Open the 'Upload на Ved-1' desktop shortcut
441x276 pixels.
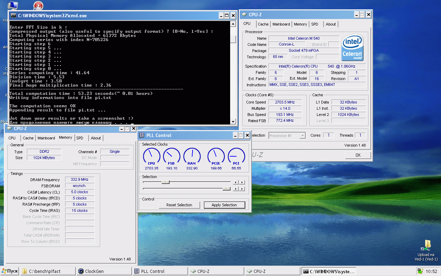(426, 250)
